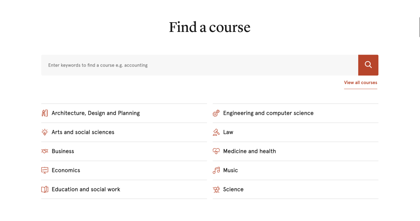Click the gears icon for Engineering
This screenshot has height=221, width=420.
[216, 113]
